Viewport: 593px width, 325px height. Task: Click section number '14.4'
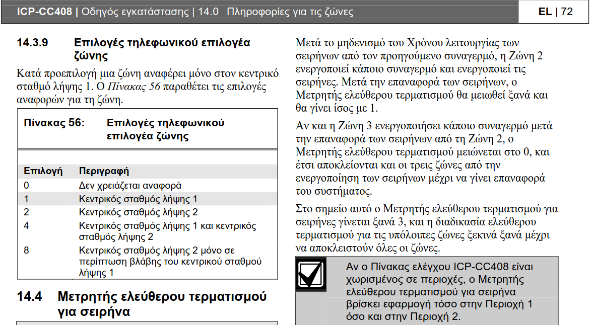(x=30, y=297)
